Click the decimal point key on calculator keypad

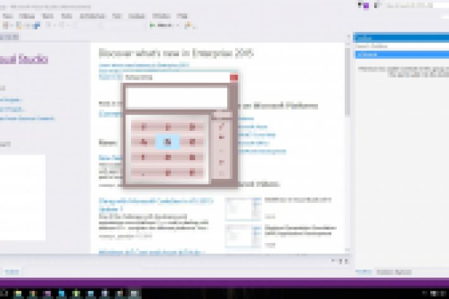pyautogui.click(x=143, y=173)
